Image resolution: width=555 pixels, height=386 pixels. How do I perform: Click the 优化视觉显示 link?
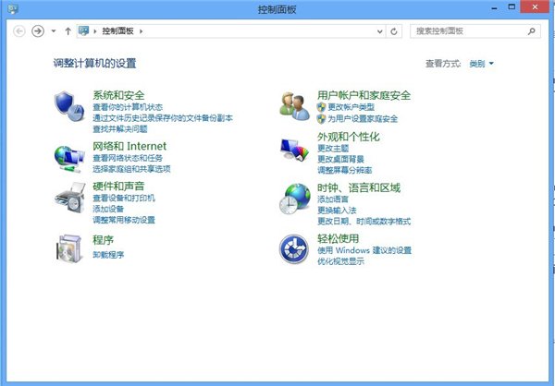pos(340,261)
